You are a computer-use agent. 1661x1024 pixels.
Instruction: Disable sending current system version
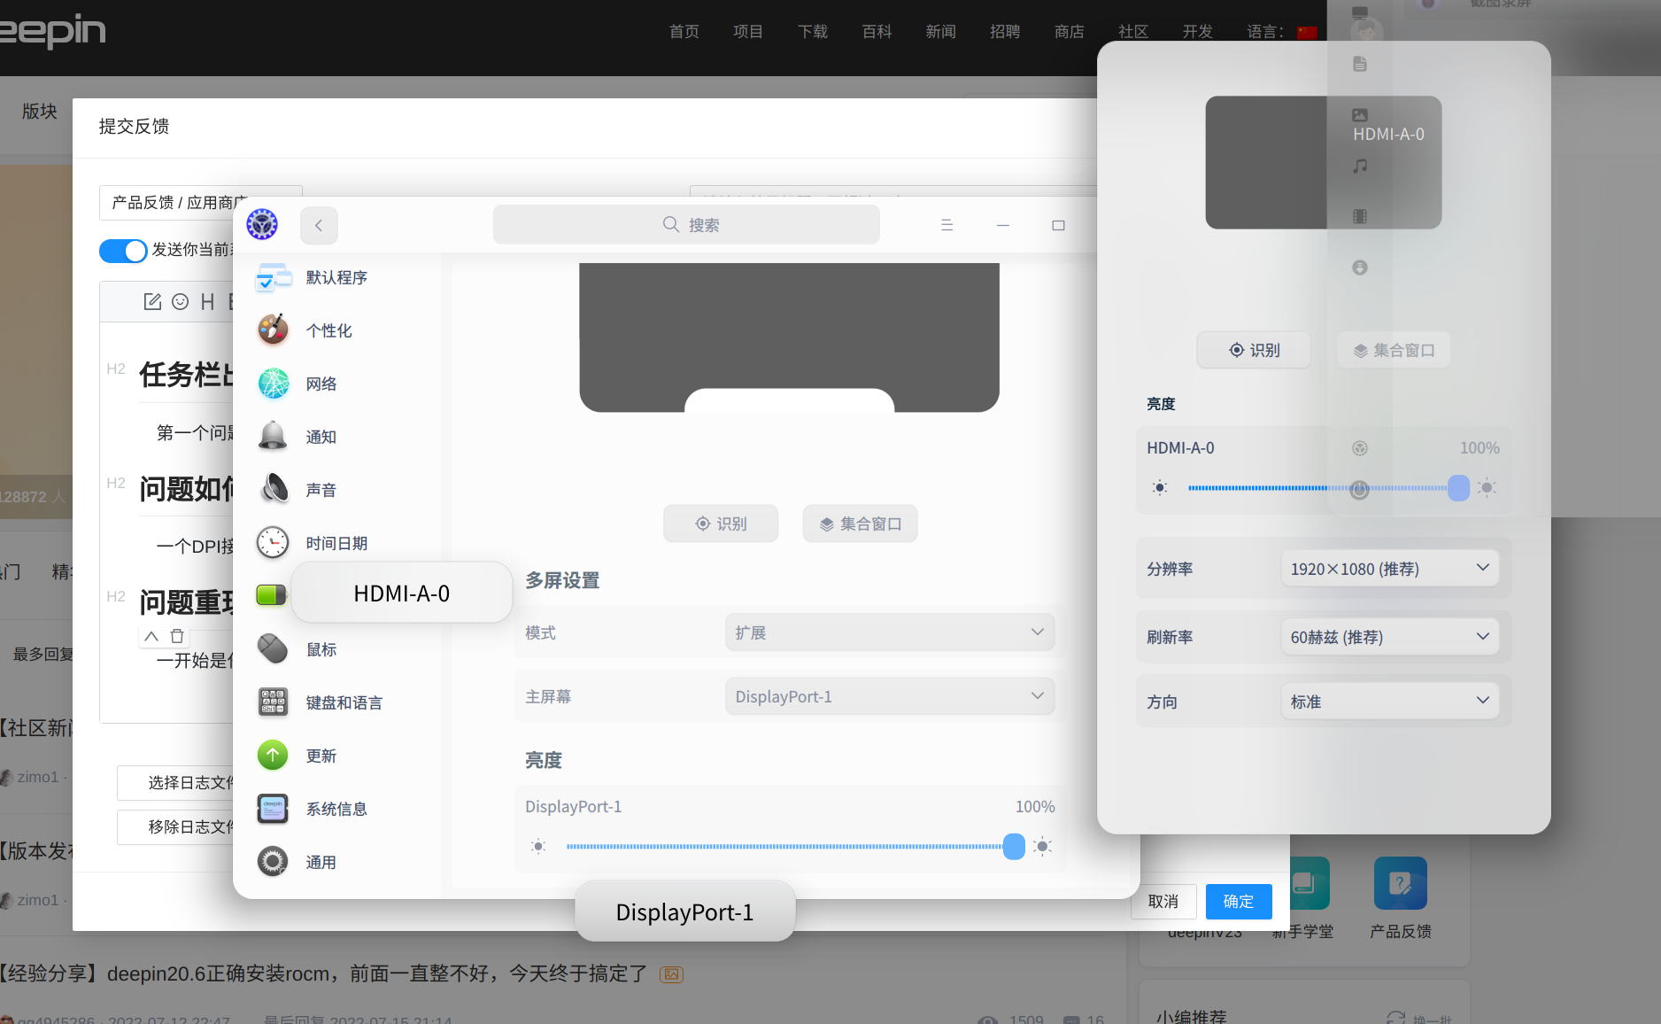tap(123, 251)
